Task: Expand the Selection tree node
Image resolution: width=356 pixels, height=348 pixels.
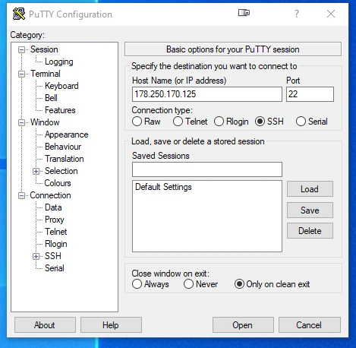Action: pos(36,171)
